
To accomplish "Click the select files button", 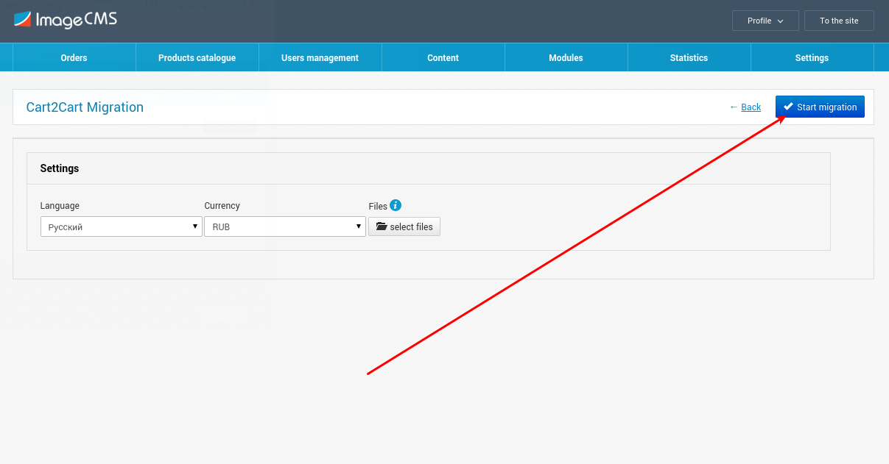I will [x=404, y=226].
